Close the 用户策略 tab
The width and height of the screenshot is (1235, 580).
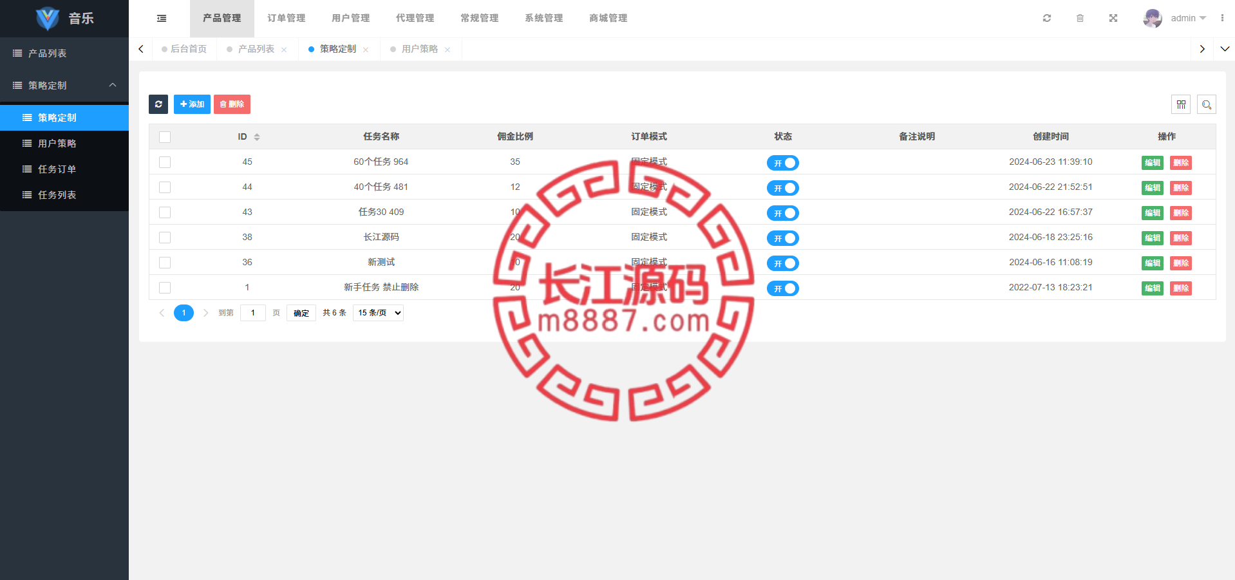pyautogui.click(x=448, y=50)
